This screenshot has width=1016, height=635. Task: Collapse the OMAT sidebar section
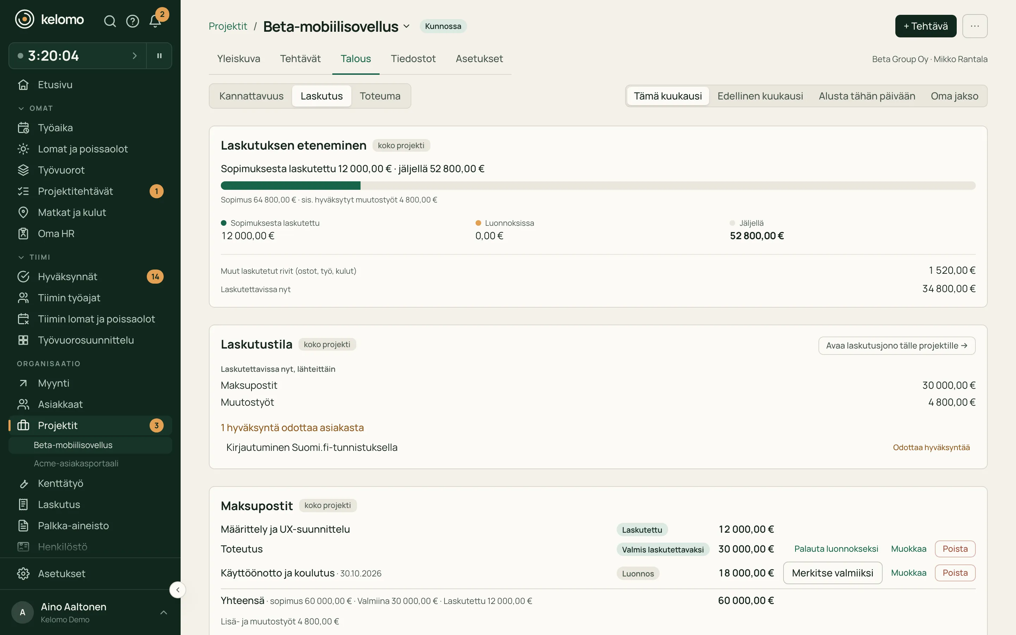tap(21, 108)
